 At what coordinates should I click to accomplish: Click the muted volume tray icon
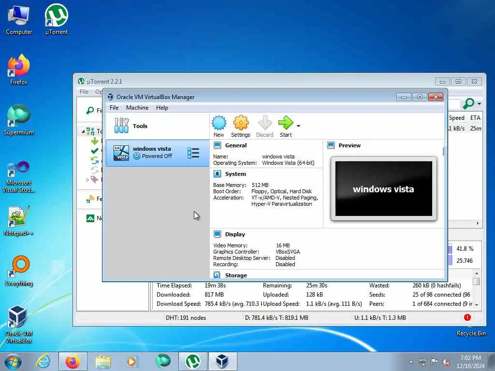tap(446, 362)
